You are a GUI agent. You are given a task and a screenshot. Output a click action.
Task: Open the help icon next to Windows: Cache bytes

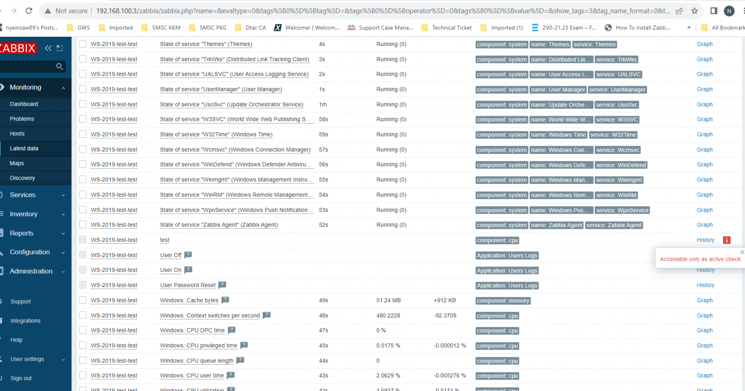point(225,300)
